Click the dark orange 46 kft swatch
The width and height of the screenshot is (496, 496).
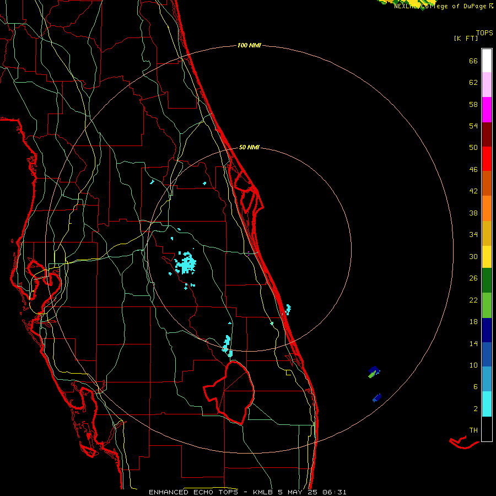[x=487, y=183]
